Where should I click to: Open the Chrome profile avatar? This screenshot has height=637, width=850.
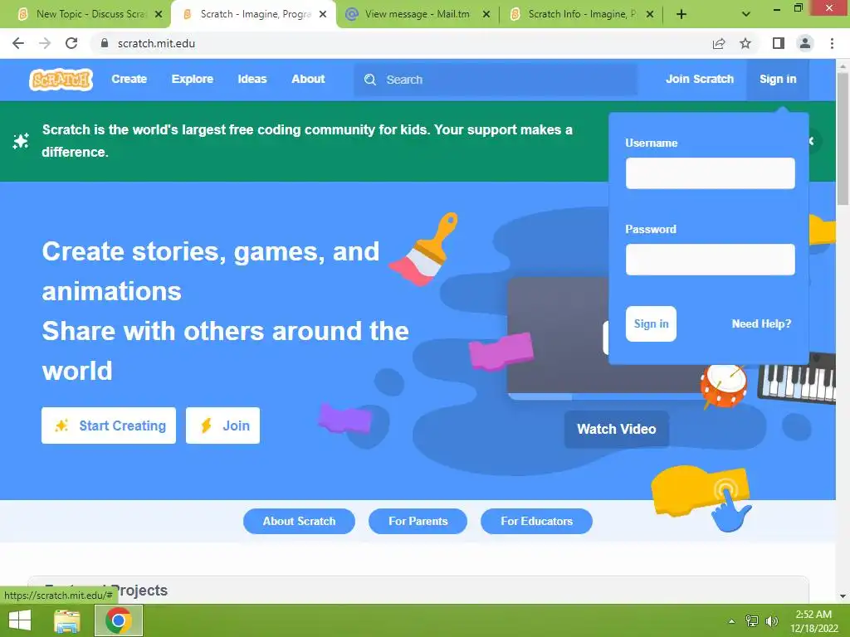point(805,43)
